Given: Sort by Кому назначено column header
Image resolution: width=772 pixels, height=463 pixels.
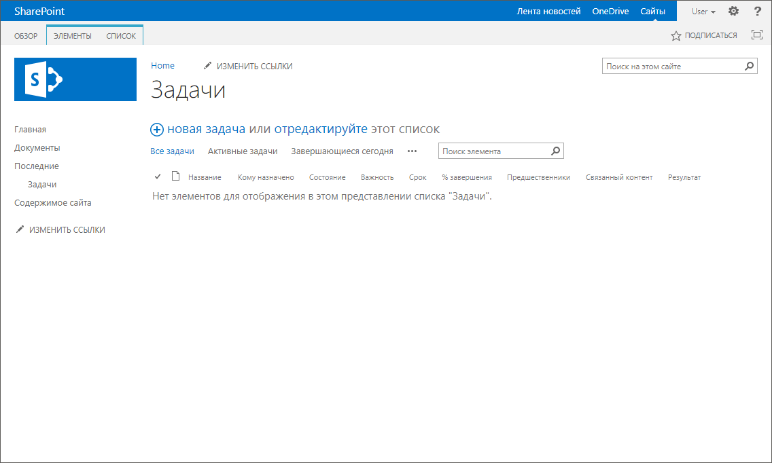Looking at the screenshot, I should [266, 177].
